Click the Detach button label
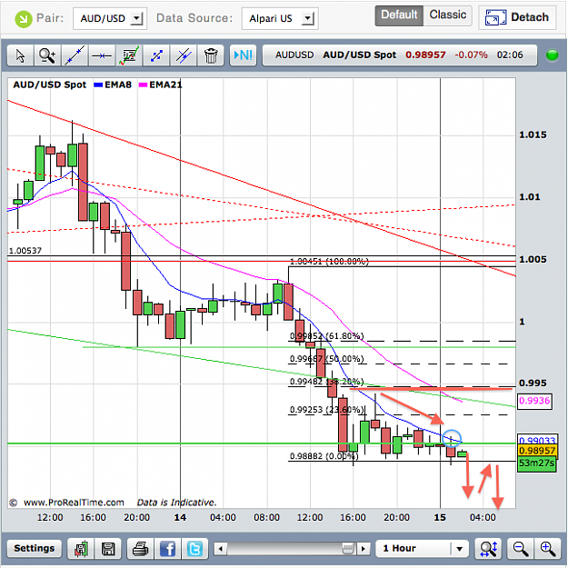The width and height of the screenshot is (568, 568). pyautogui.click(x=530, y=17)
